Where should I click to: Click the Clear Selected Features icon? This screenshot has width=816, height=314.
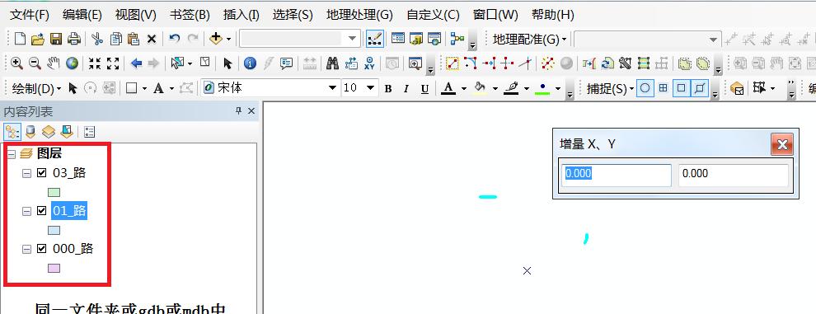click(205, 63)
